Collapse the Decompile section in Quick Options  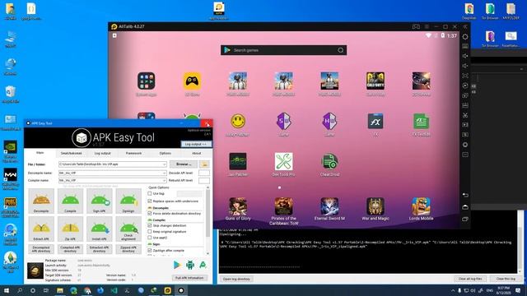point(150,208)
